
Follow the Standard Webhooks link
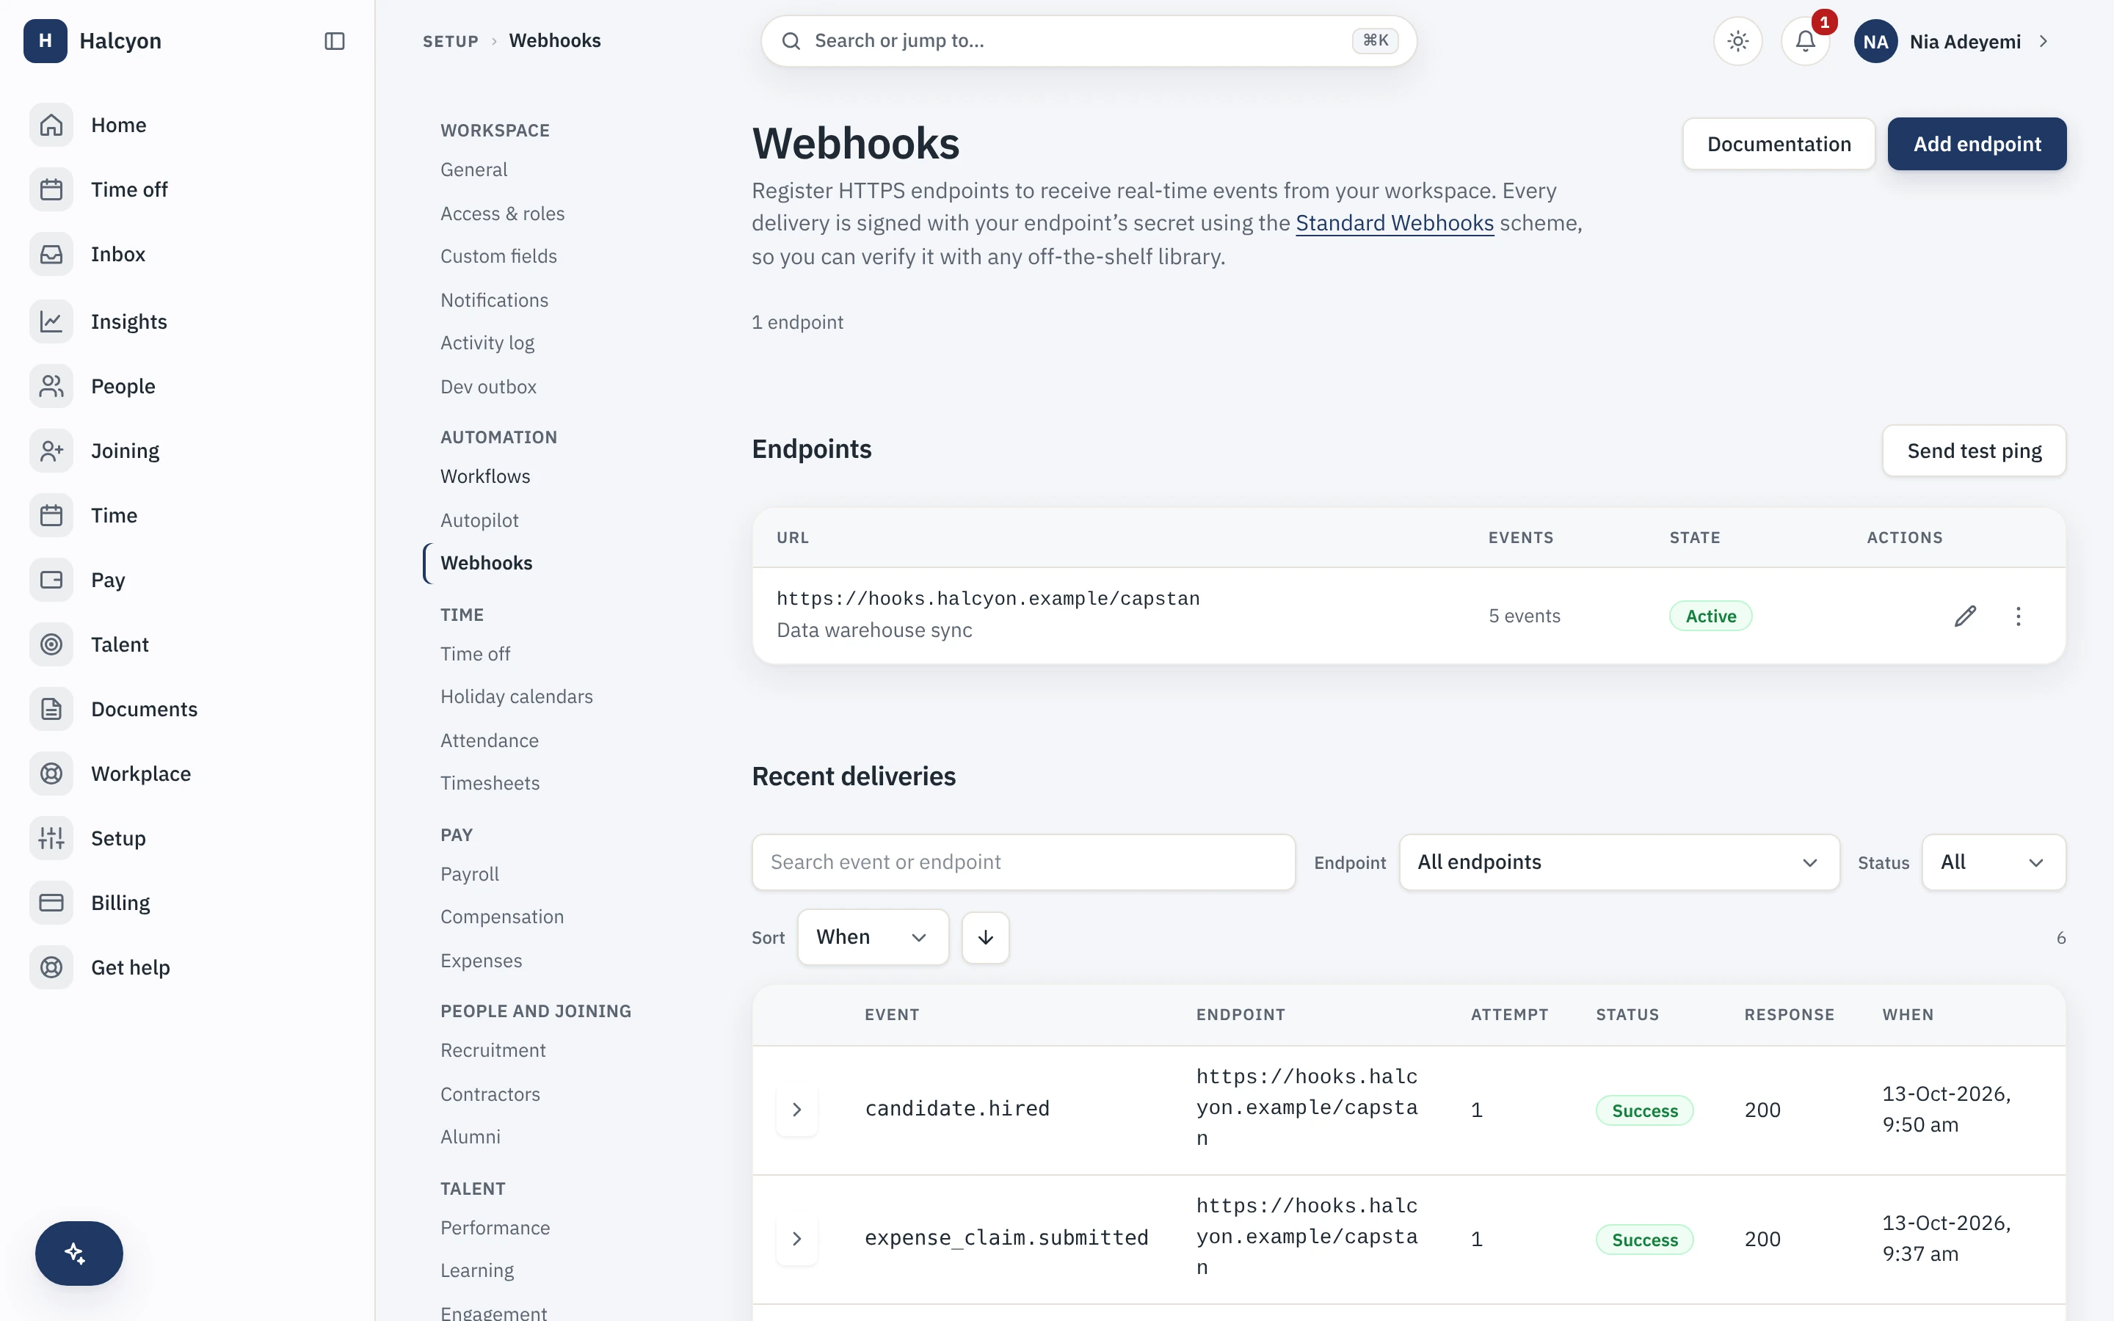pos(1394,223)
